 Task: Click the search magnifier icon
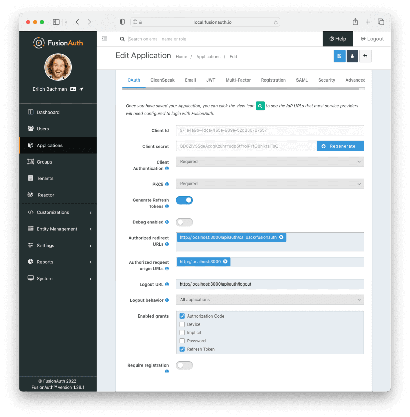122,39
